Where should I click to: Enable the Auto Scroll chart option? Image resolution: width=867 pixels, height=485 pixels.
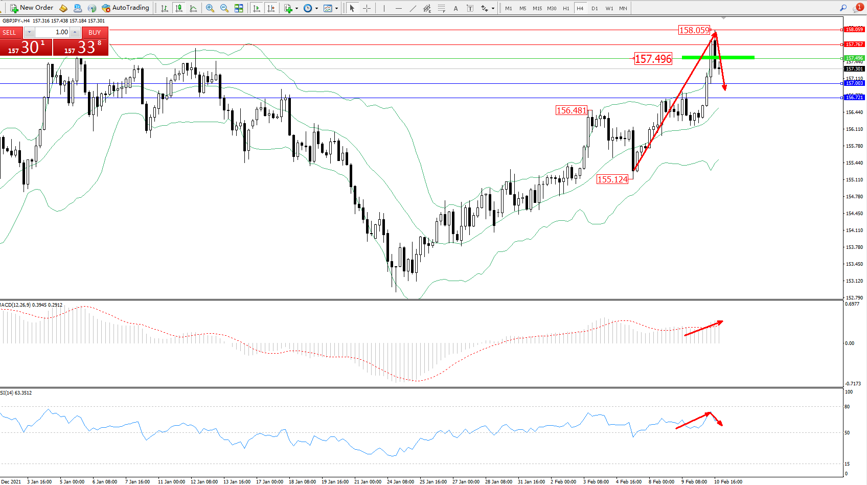pyautogui.click(x=257, y=8)
